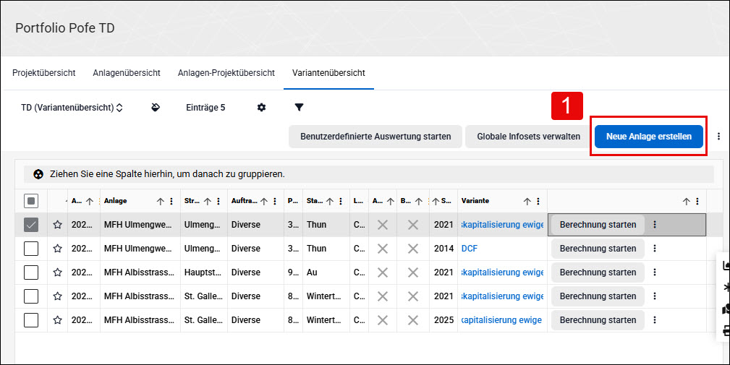The height and width of the screenshot is (365, 730).
Task: Star the first MFH Ulmengweg row
Action: tap(58, 225)
